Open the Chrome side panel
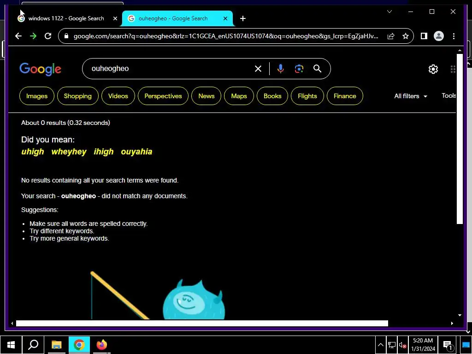The height and width of the screenshot is (354, 472). point(424,36)
